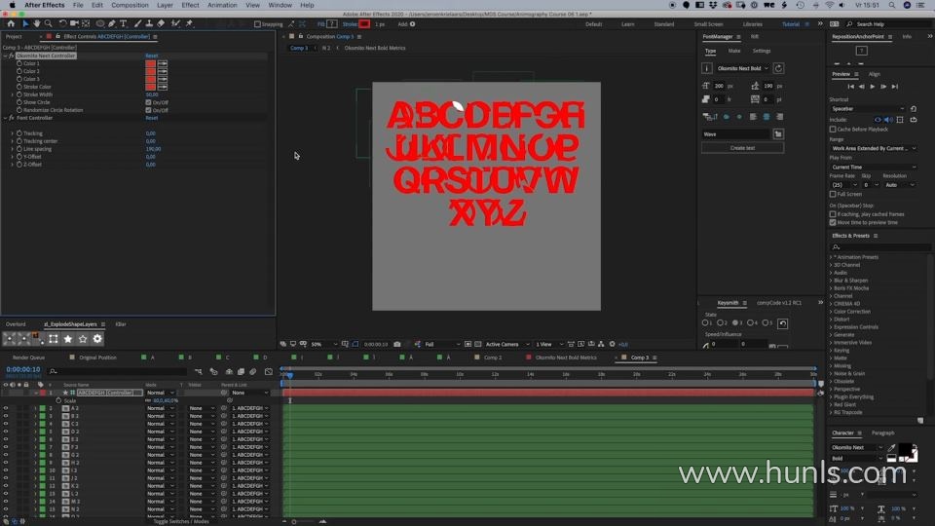The height and width of the screenshot is (526, 935).
Task: Expand the Stroke Width property
Action: (x=13, y=94)
